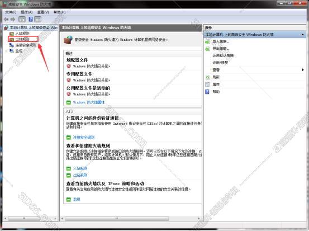Image resolution: width=309 pixels, height=231 pixels.
Task: Open the 监视 link in center pane
Action: pos(77,200)
